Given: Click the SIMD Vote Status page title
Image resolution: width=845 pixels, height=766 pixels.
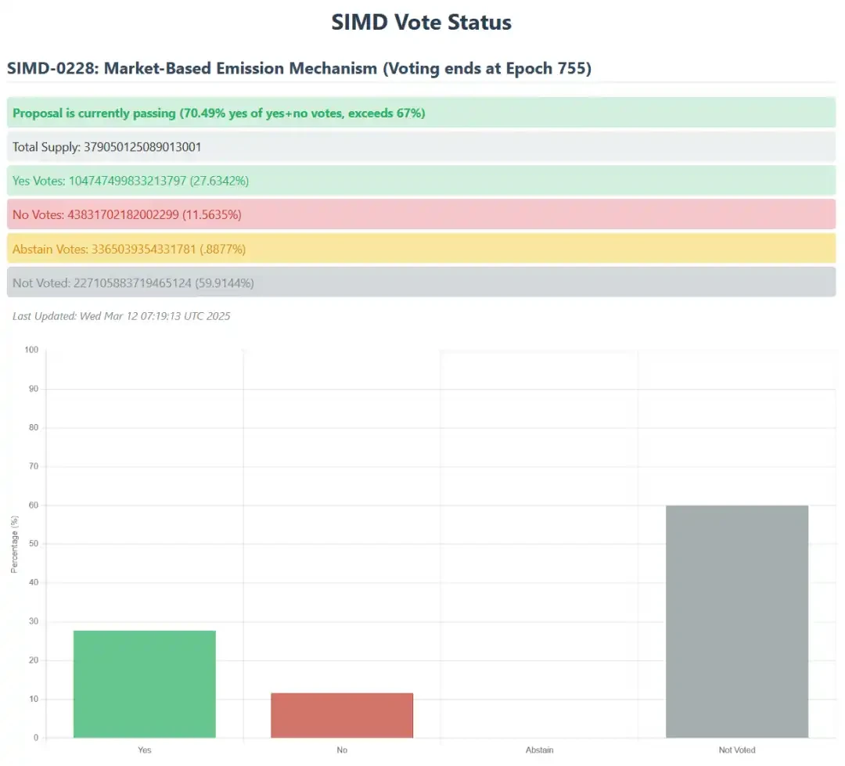Looking at the screenshot, I should 421,23.
